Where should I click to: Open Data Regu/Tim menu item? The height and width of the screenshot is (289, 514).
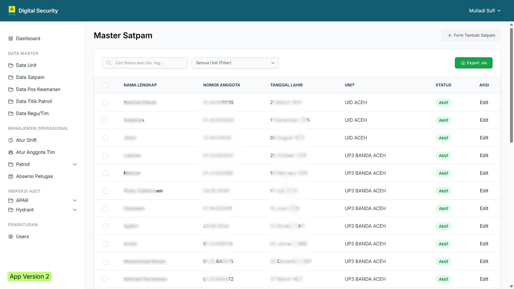32,113
